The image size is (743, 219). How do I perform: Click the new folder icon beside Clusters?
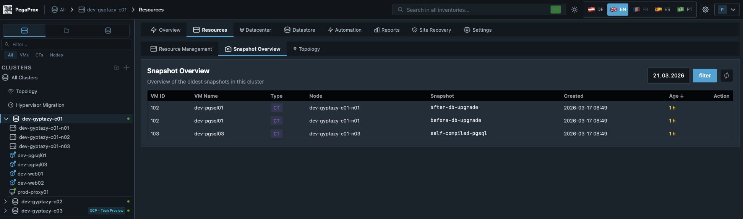click(117, 68)
